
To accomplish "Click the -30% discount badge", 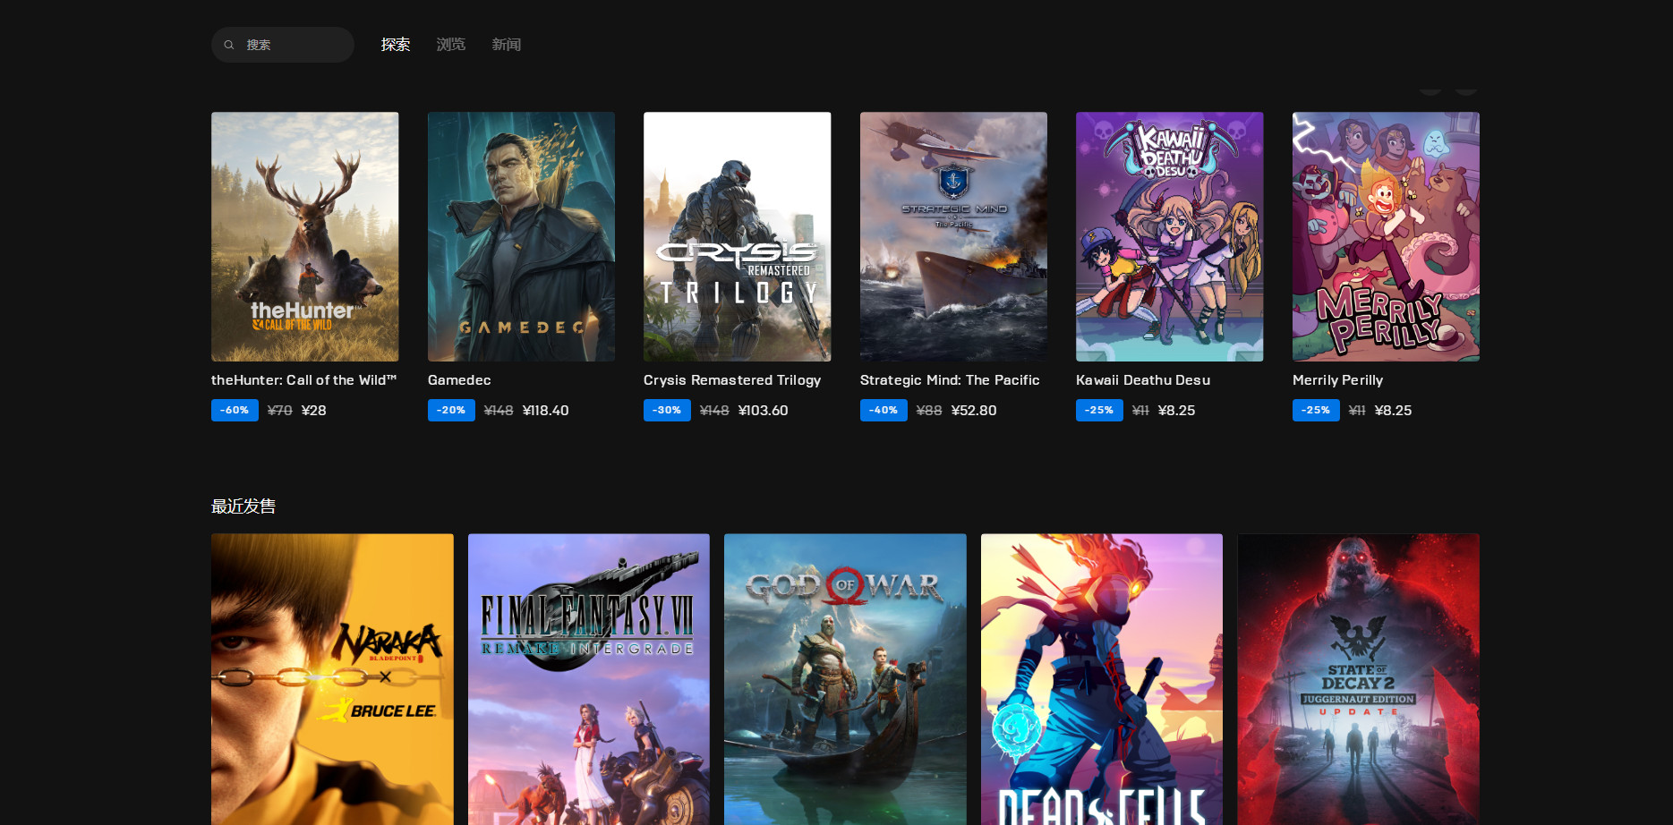I will click(667, 410).
